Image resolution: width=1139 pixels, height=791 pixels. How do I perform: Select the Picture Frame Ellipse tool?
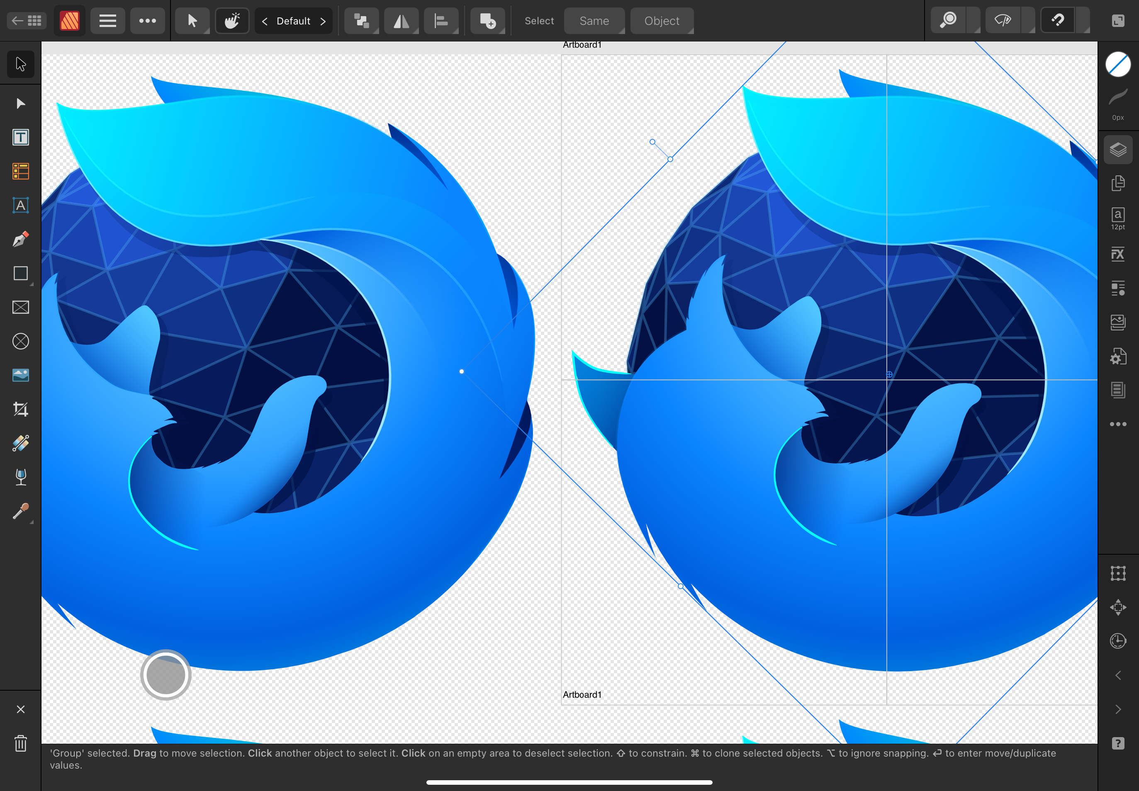click(20, 342)
